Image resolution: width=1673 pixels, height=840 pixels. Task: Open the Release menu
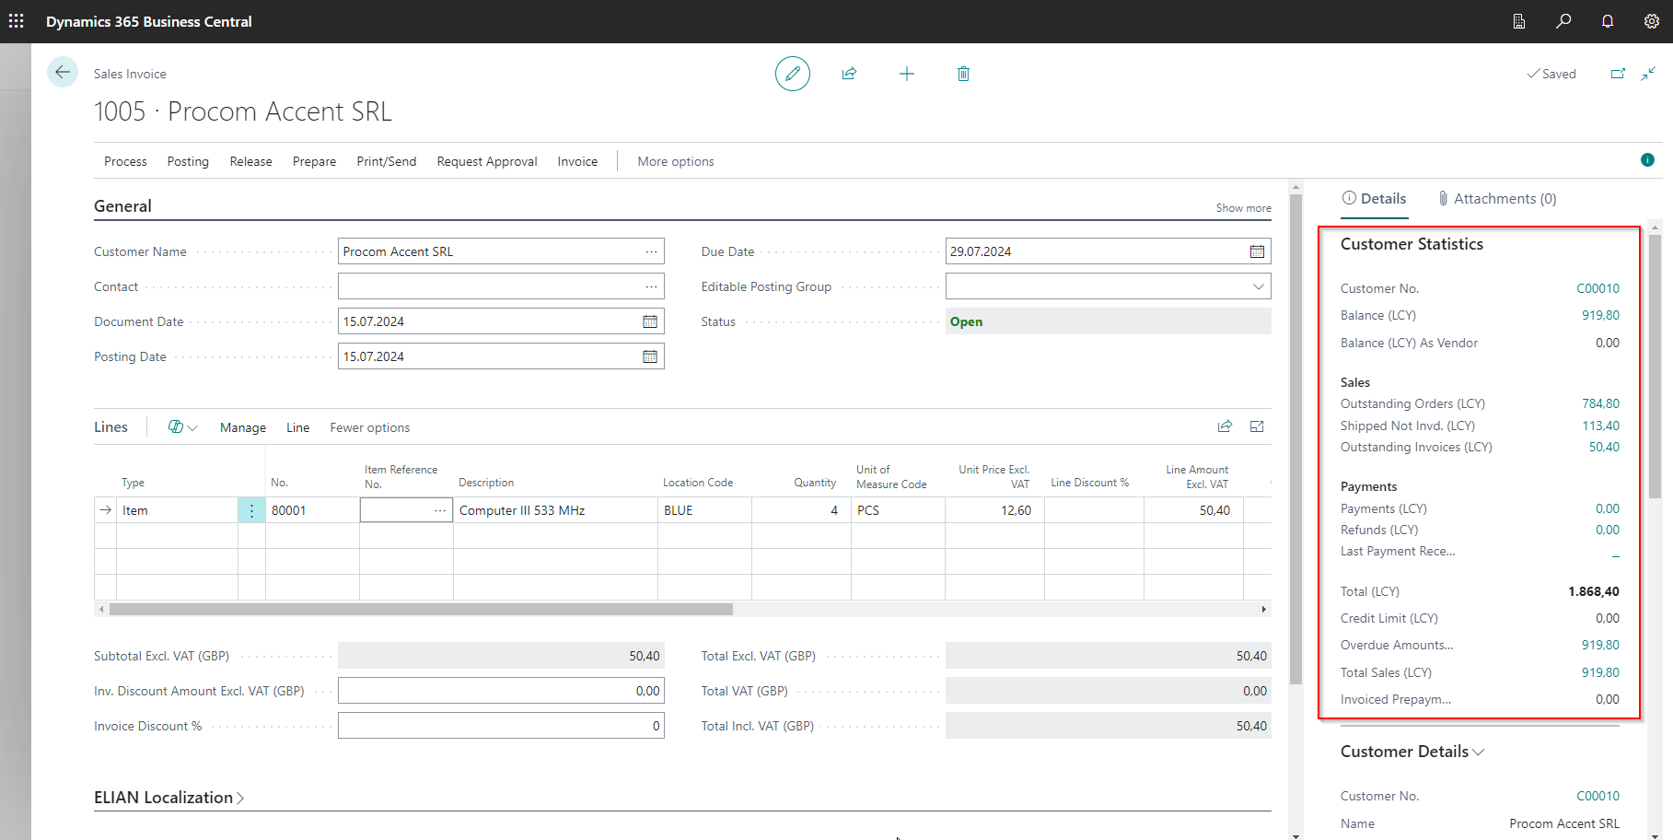click(250, 161)
